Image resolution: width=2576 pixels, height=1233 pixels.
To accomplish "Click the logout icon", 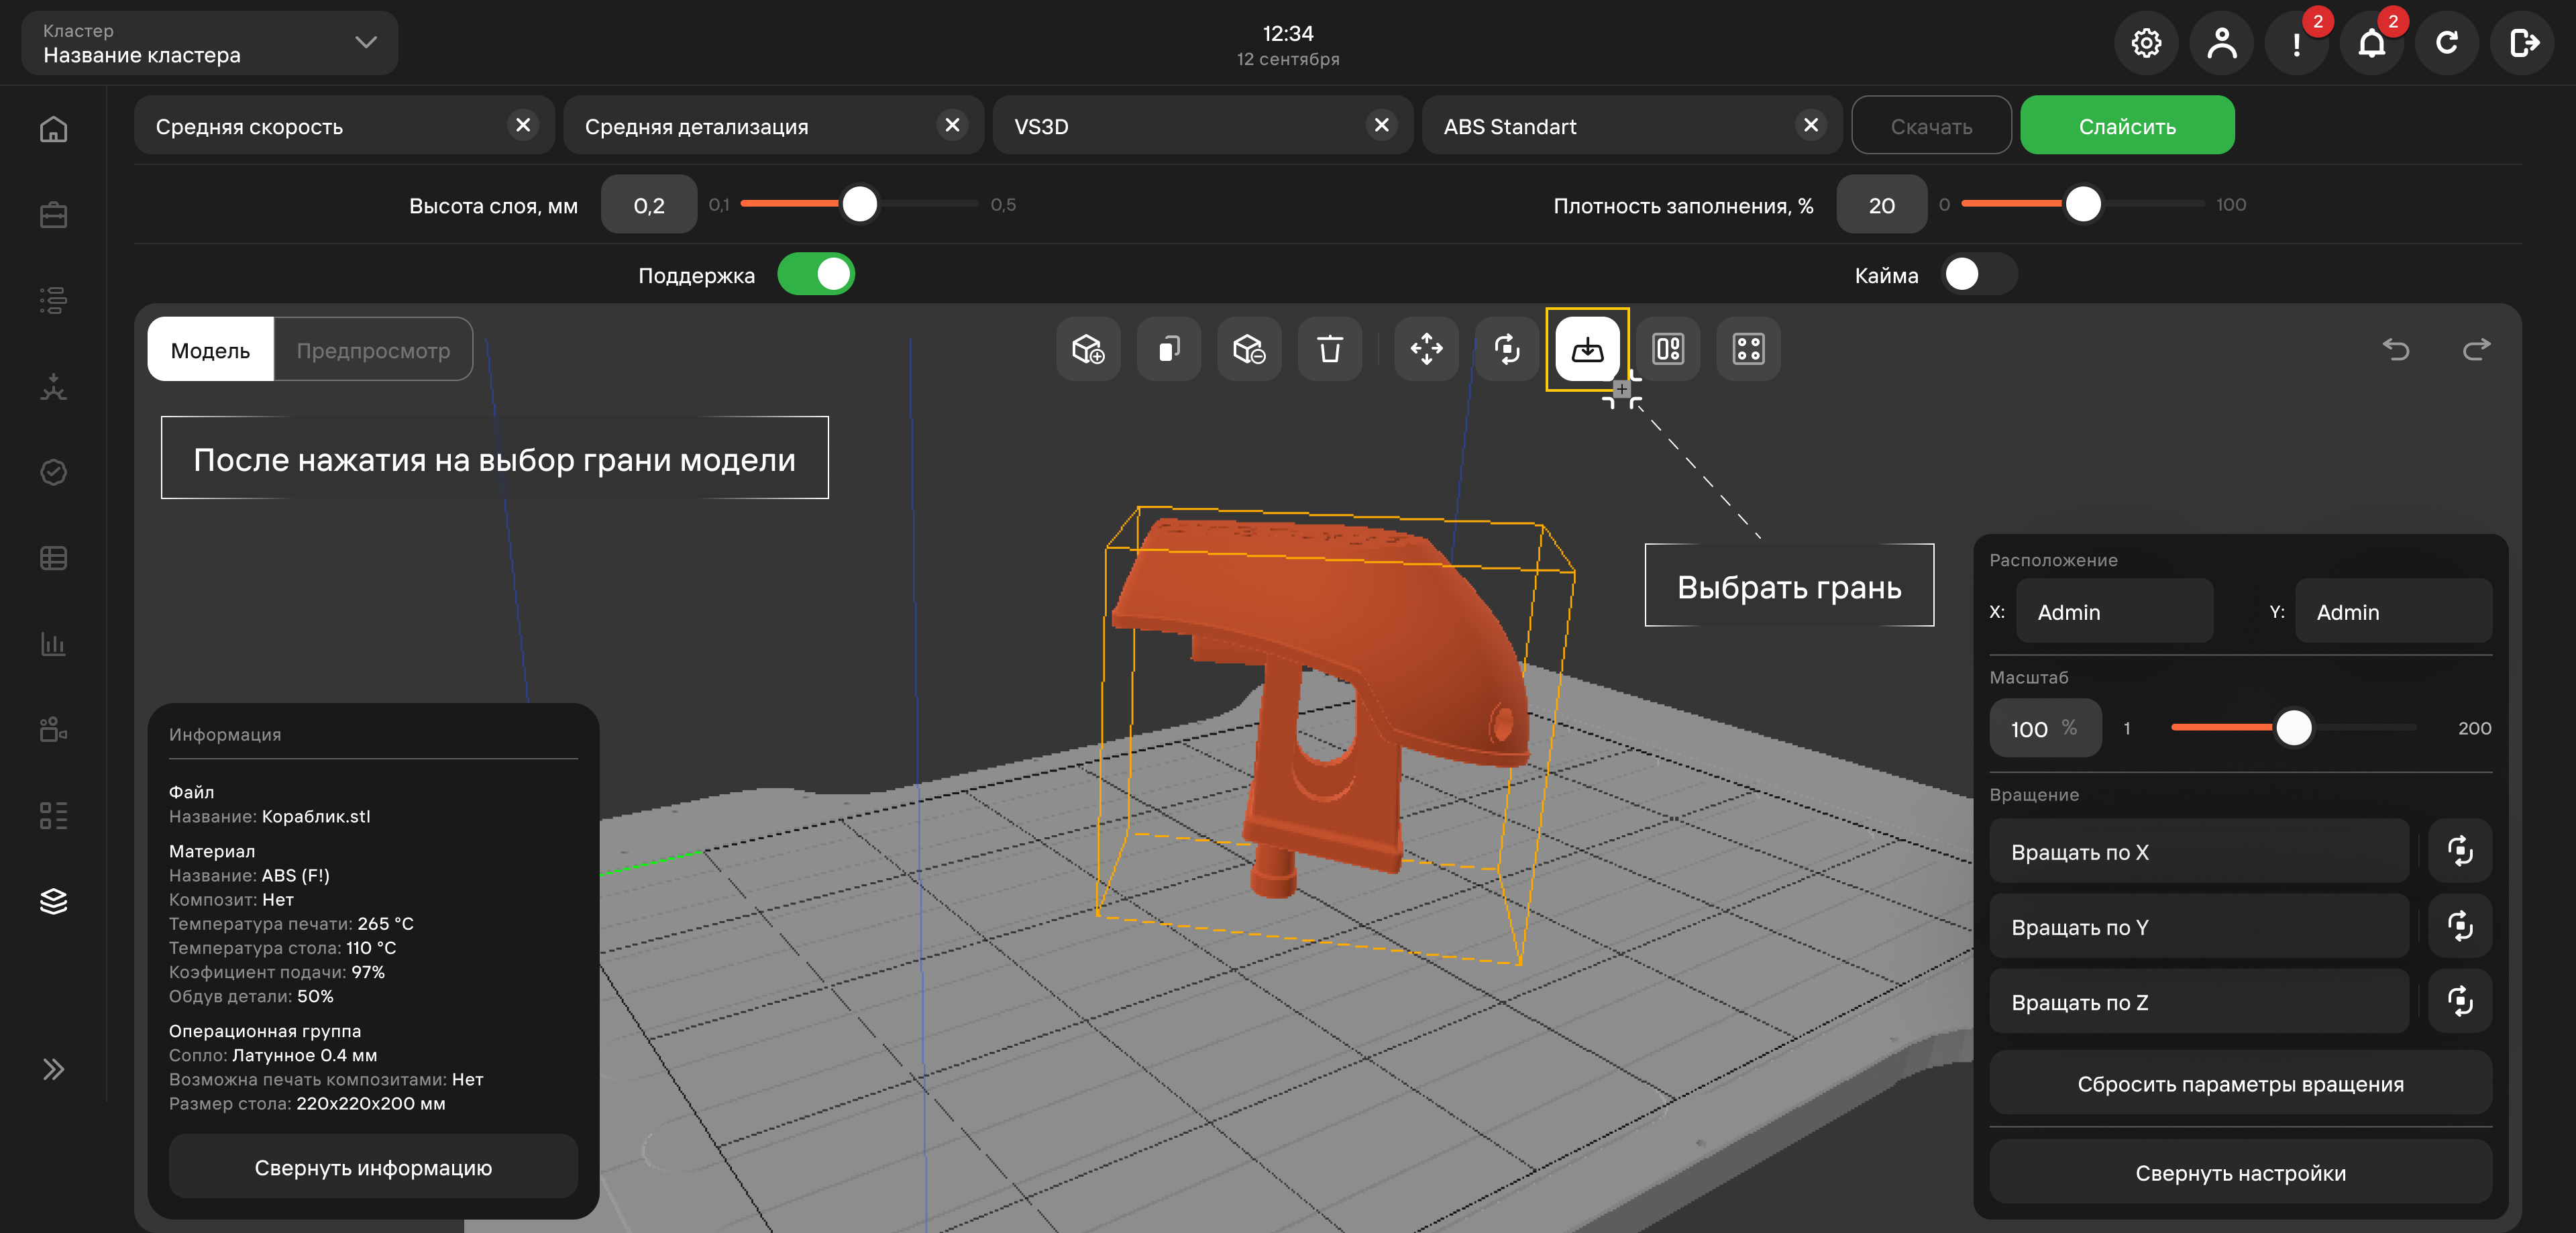I will (x=2523, y=43).
